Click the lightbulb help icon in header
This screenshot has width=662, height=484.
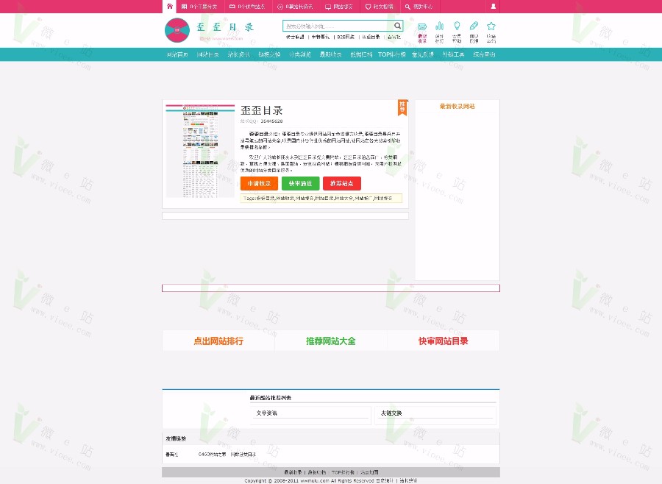tap(458, 25)
